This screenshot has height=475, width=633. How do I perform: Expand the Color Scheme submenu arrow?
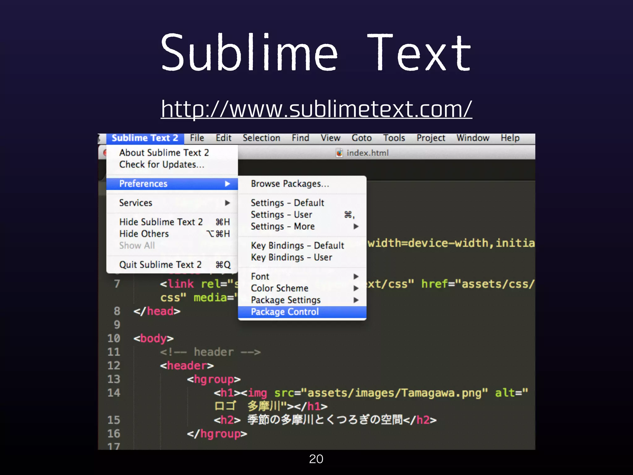click(x=356, y=288)
